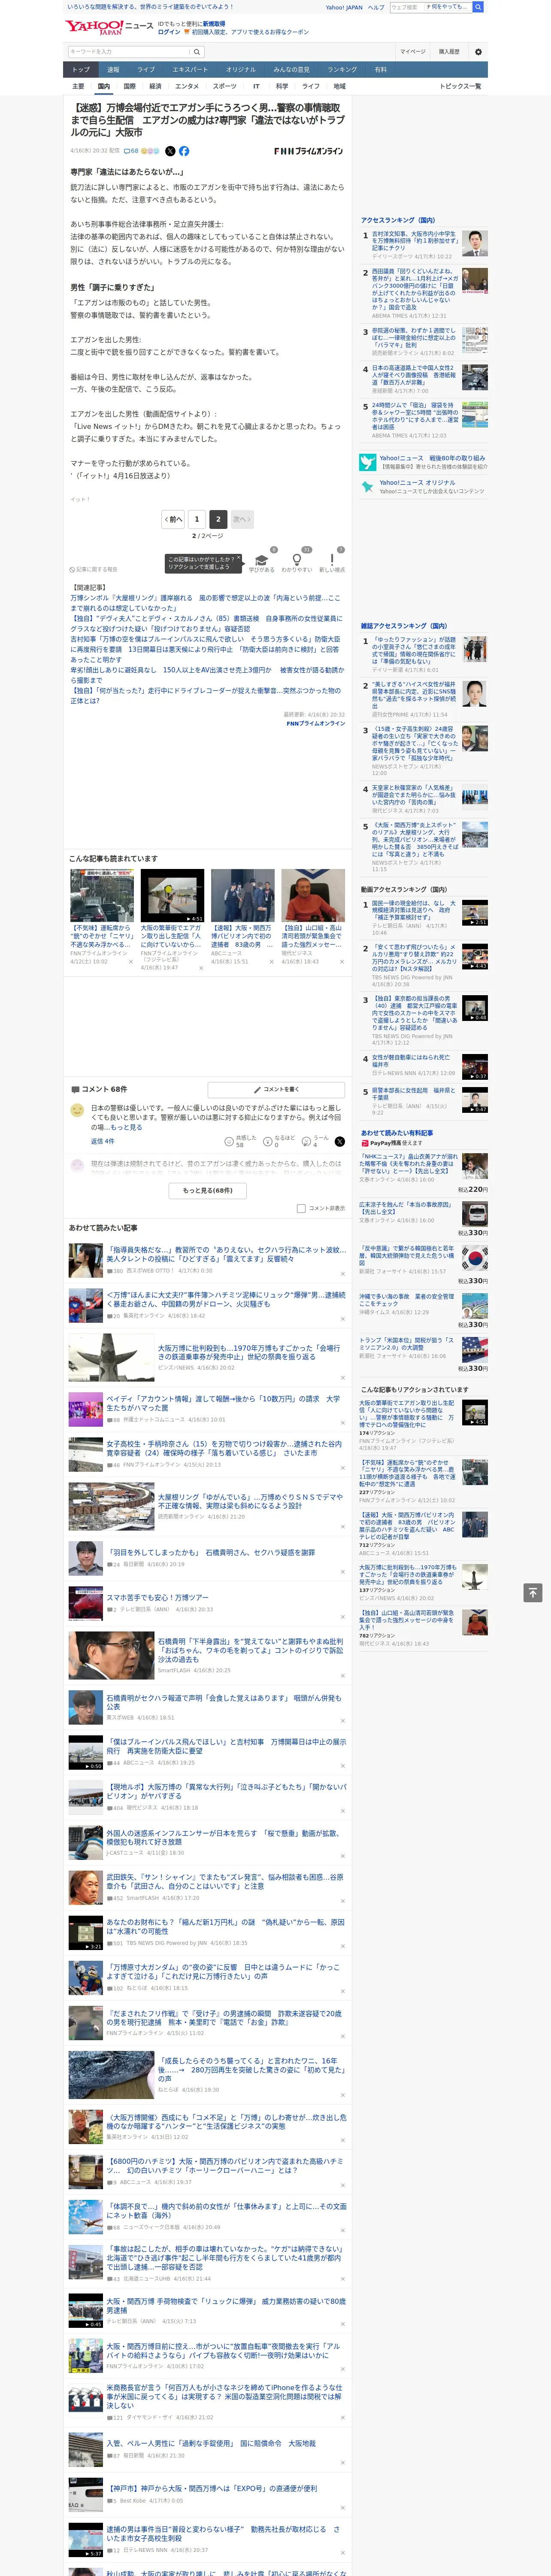Image resolution: width=551 pixels, height=2576 pixels.
Task: Toggle the コメント非表示 checkbox
Action: pyautogui.click(x=301, y=1208)
